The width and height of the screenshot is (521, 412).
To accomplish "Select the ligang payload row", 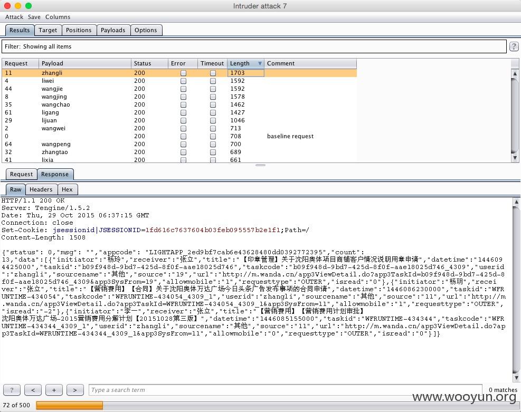I will point(179,112).
